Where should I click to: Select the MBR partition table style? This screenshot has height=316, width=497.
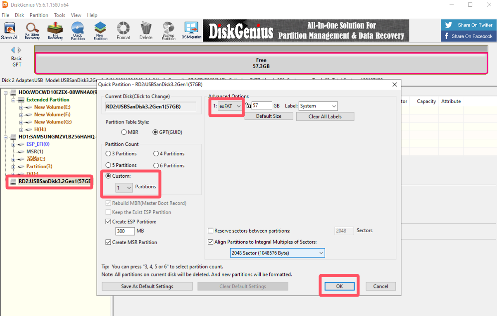(124, 132)
